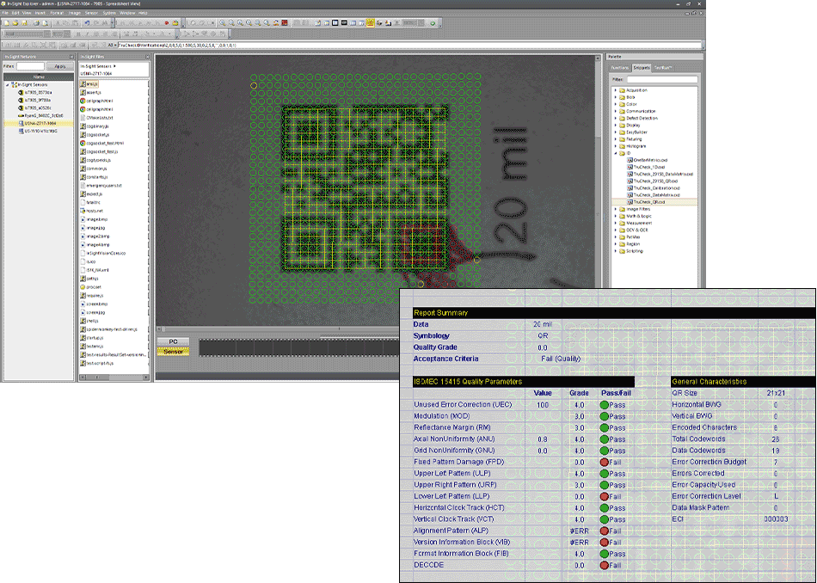The width and height of the screenshot is (817, 583).
Task: Click the highlighted yellow overlay toolbar icon
Action: (x=369, y=22)
